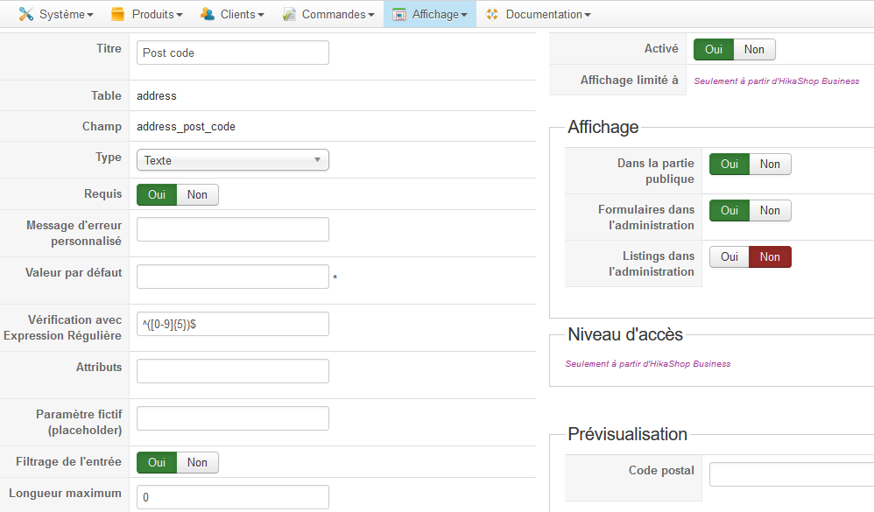Set Activé to Non
The height and width of the screenshot is (512, 874).
754,50
